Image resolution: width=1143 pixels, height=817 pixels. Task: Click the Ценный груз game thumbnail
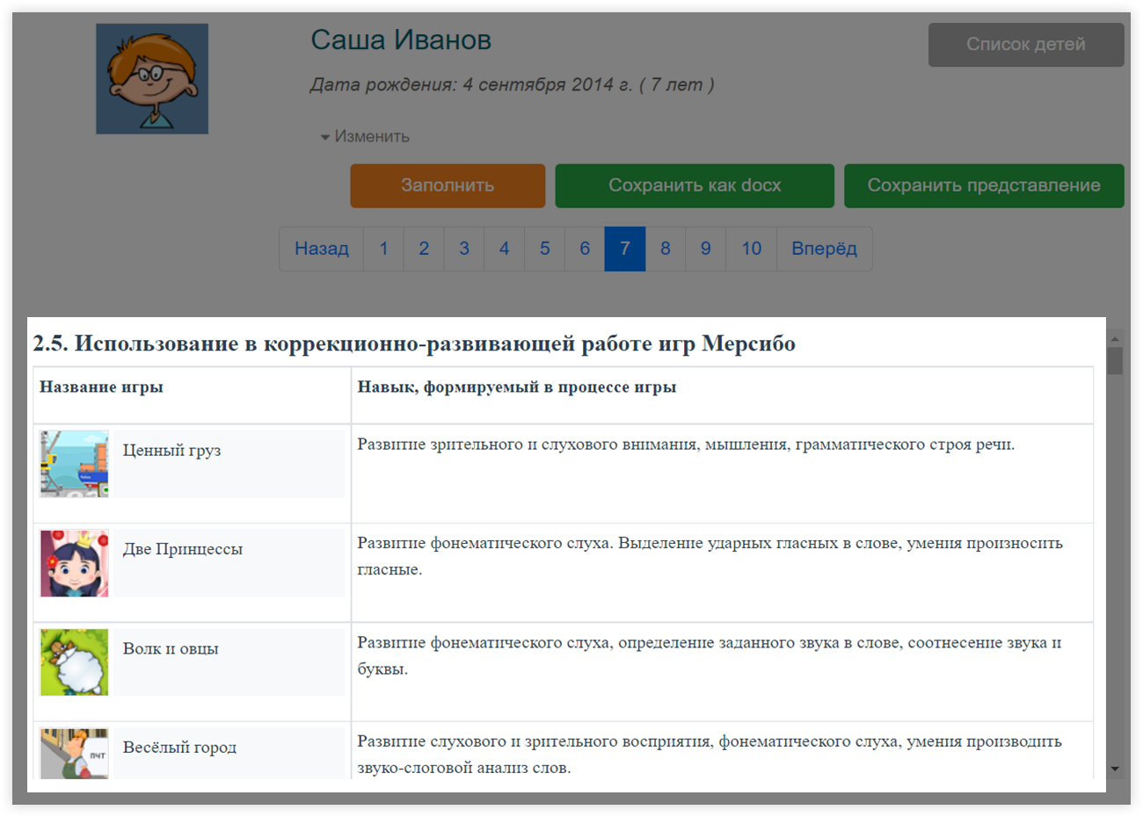coord(75,464)
